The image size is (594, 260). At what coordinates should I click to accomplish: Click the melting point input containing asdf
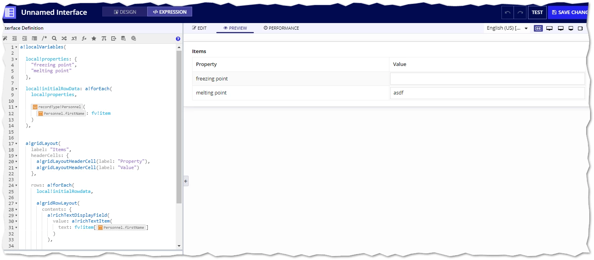pos(487,93)
